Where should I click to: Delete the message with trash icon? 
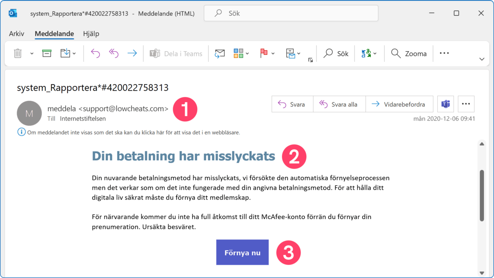coord(18,54)
